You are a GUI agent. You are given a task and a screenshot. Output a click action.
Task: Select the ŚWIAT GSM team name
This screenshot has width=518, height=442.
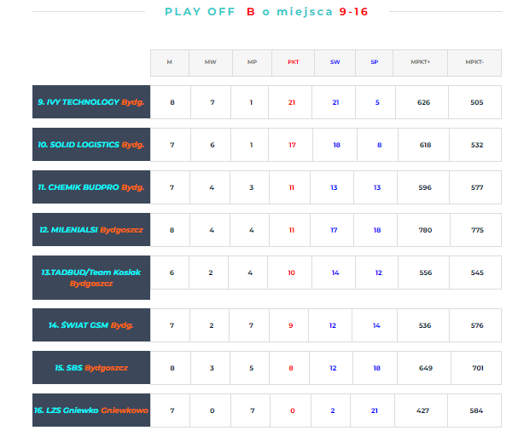90,325
